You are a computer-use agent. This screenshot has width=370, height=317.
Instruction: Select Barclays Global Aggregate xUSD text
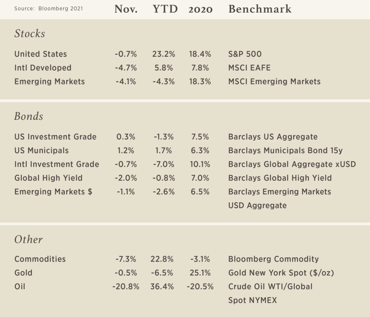tap(292, 164)
